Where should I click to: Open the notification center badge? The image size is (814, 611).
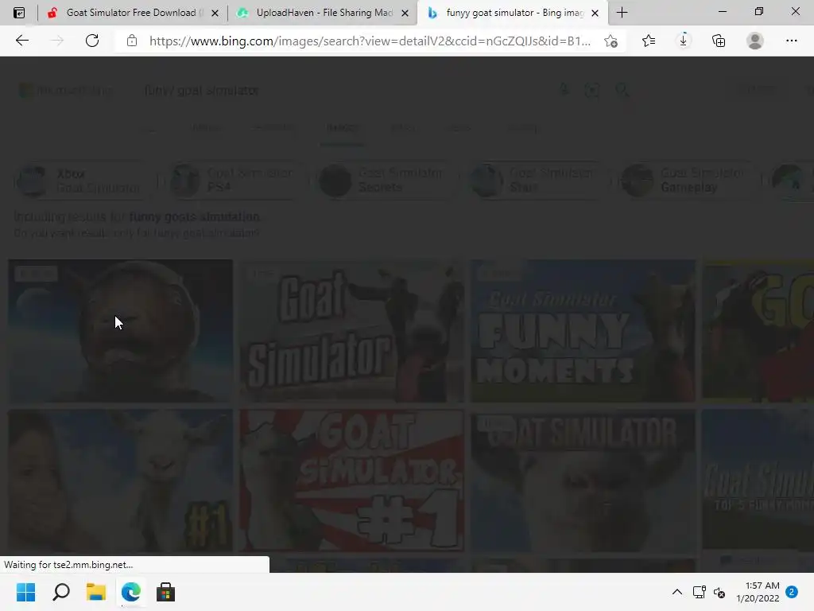792,592
